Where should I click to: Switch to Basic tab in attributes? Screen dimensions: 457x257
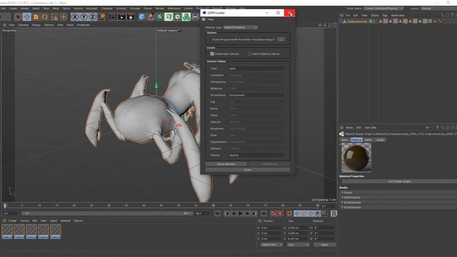click(x=344, y=140)
